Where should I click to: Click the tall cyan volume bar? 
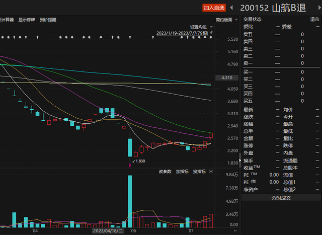(x=130, y=201)
